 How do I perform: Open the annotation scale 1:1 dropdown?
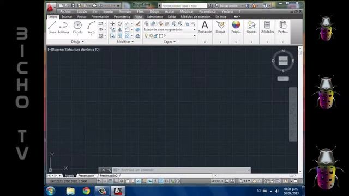click(x=245, y=181)
